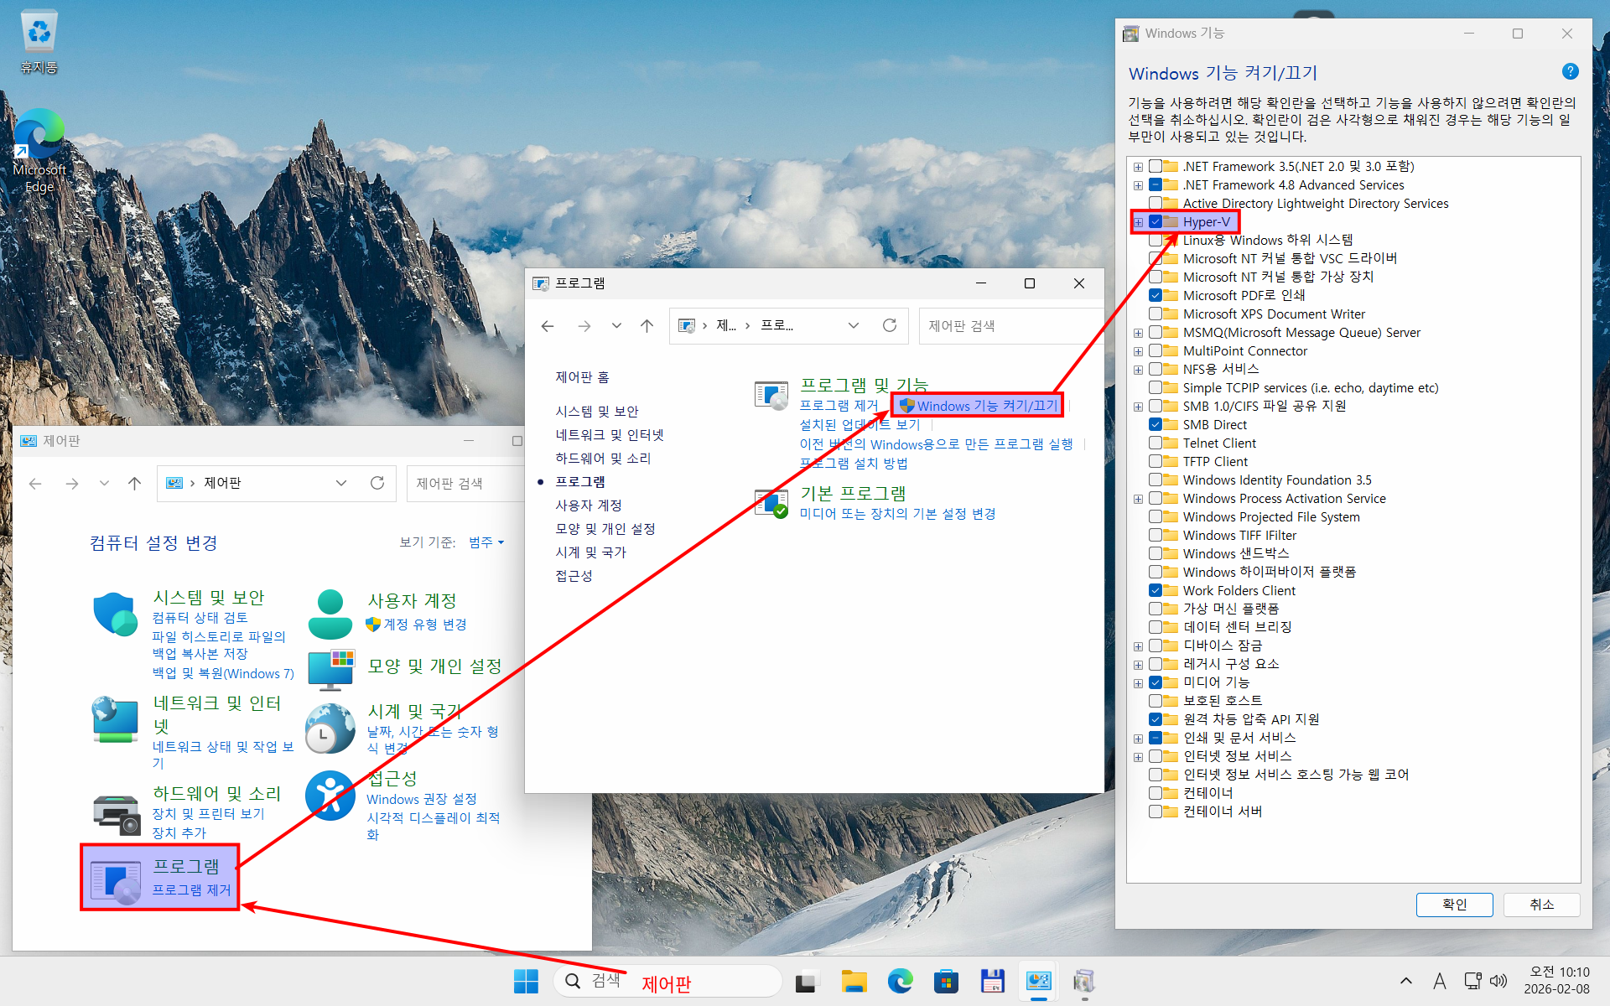Click 취소 button in Windows 기능
The width and height of the screenshot is (1610, 1006).
point(1542,905)
